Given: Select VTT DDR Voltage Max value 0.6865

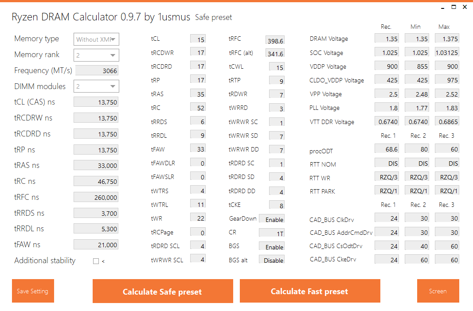Looking at the screenshot, I should point(447,121).
